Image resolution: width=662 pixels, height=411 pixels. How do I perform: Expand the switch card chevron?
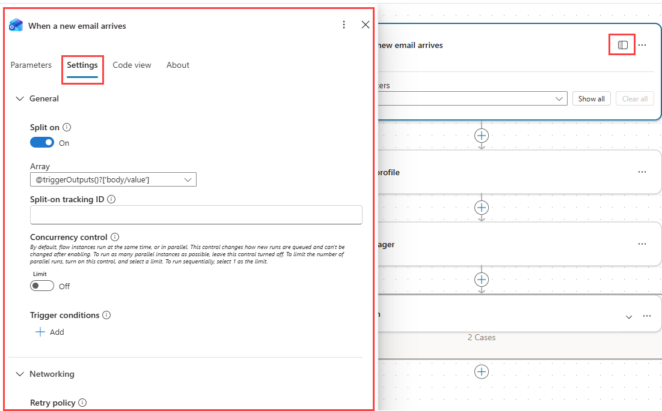[629, 317]
